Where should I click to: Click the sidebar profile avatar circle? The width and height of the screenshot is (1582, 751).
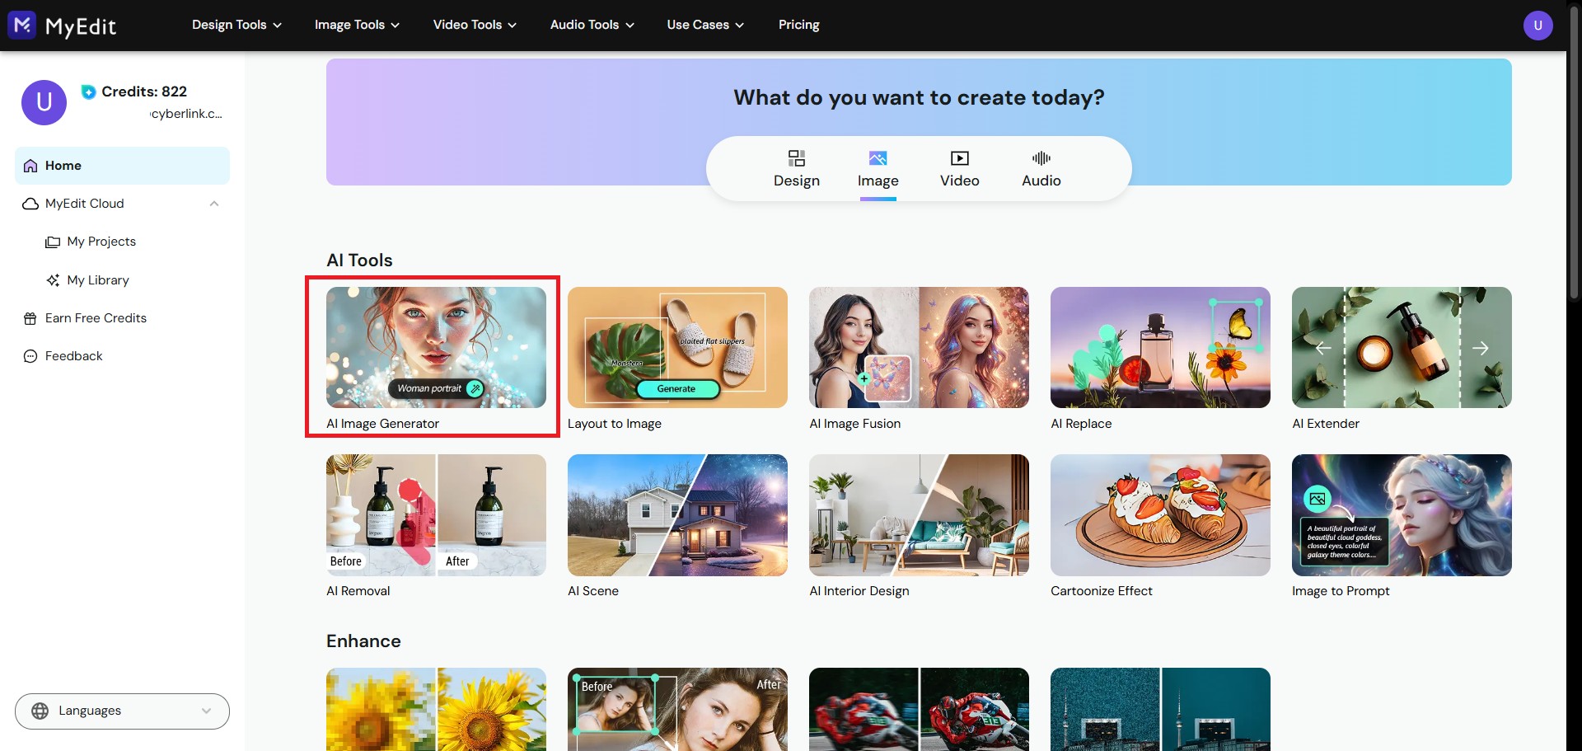[44, 102]
